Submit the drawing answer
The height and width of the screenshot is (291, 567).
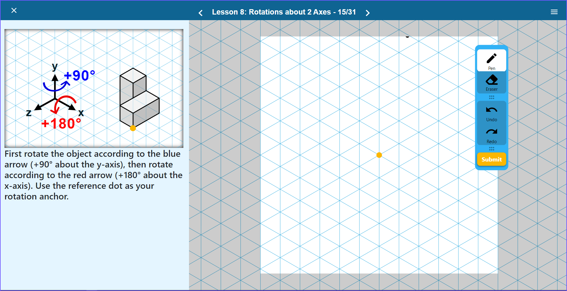tap(492, 159)
